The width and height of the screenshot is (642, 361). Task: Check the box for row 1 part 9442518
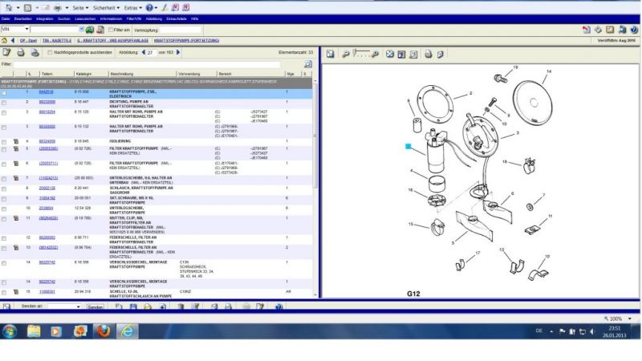[x=4, y=92]
